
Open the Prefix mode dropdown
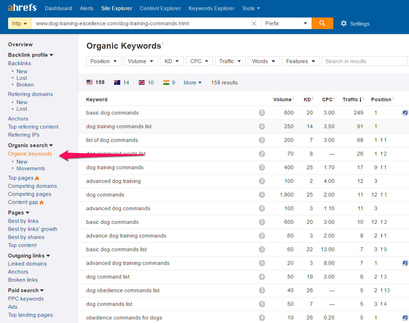286,24
